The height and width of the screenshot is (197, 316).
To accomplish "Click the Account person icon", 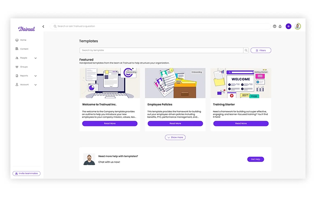I will coord(17,85).
